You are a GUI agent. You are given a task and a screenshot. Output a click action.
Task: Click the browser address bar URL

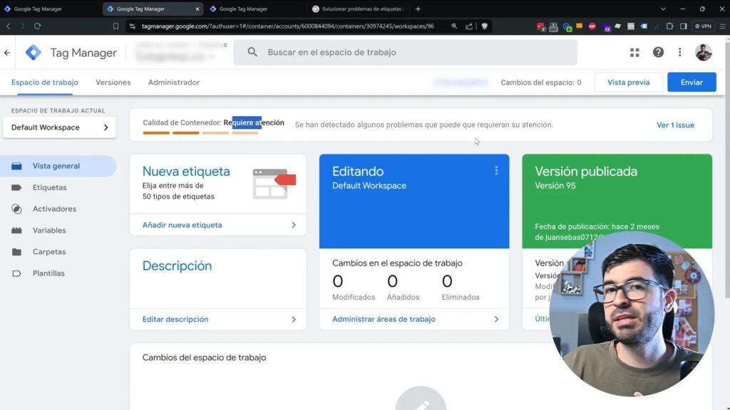(288, 26)
